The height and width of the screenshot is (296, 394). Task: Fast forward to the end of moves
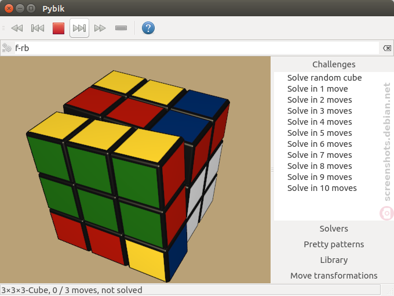point(100,28)
